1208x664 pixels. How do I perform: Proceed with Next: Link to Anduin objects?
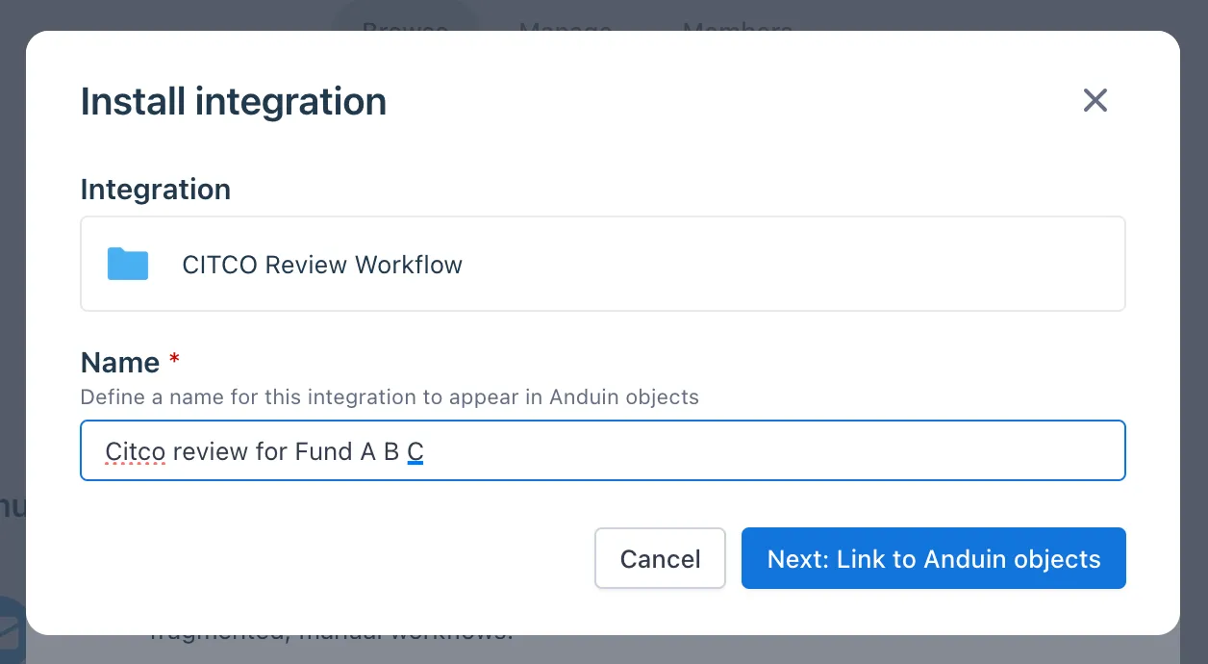[x=934, y=558]
